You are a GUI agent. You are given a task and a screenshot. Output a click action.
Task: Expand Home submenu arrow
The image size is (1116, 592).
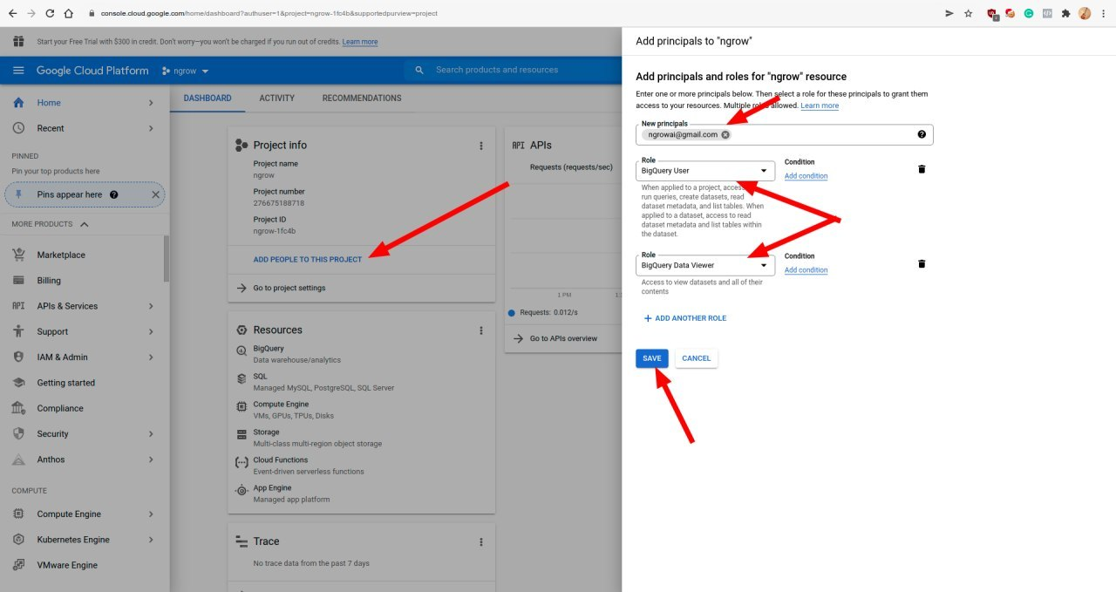(151, 103)
